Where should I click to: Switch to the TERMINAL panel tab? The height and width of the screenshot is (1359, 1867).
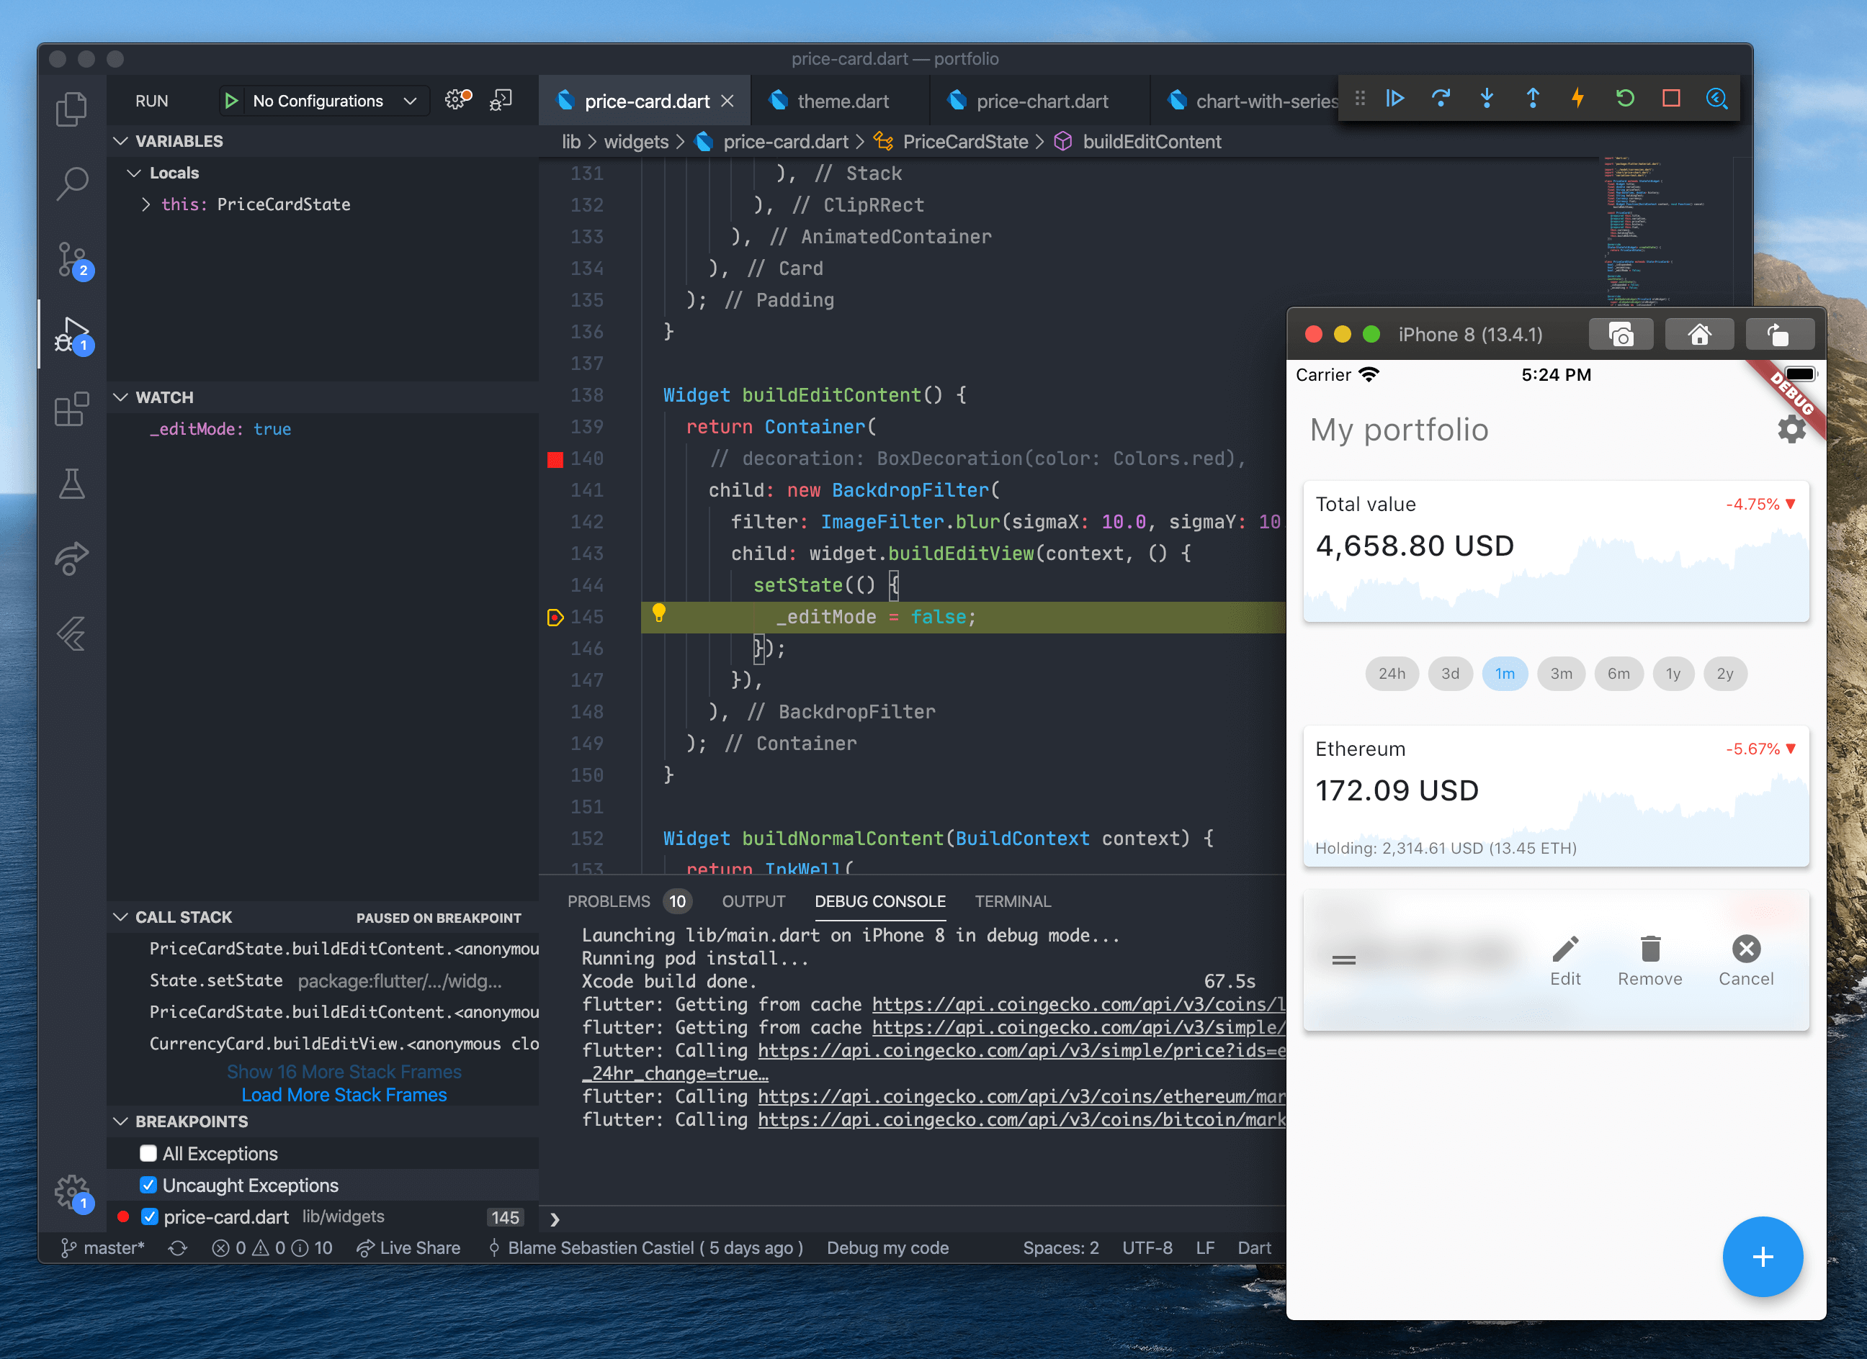pos(1013,900)
